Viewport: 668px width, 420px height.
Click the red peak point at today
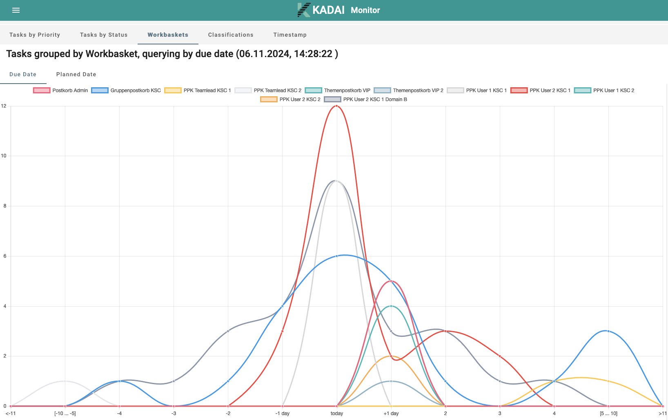pyautogui.click(x=336, y=106)
